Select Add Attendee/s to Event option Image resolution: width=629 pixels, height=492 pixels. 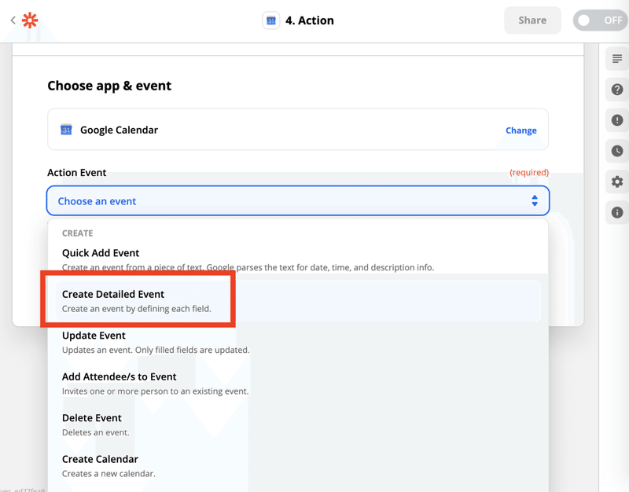[x=298, y=384]
